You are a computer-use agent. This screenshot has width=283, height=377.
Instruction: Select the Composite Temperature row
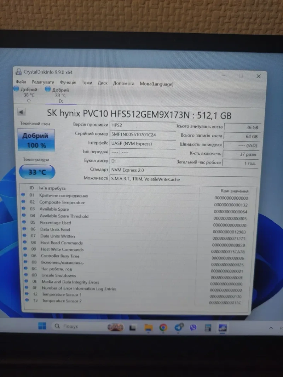134,204
